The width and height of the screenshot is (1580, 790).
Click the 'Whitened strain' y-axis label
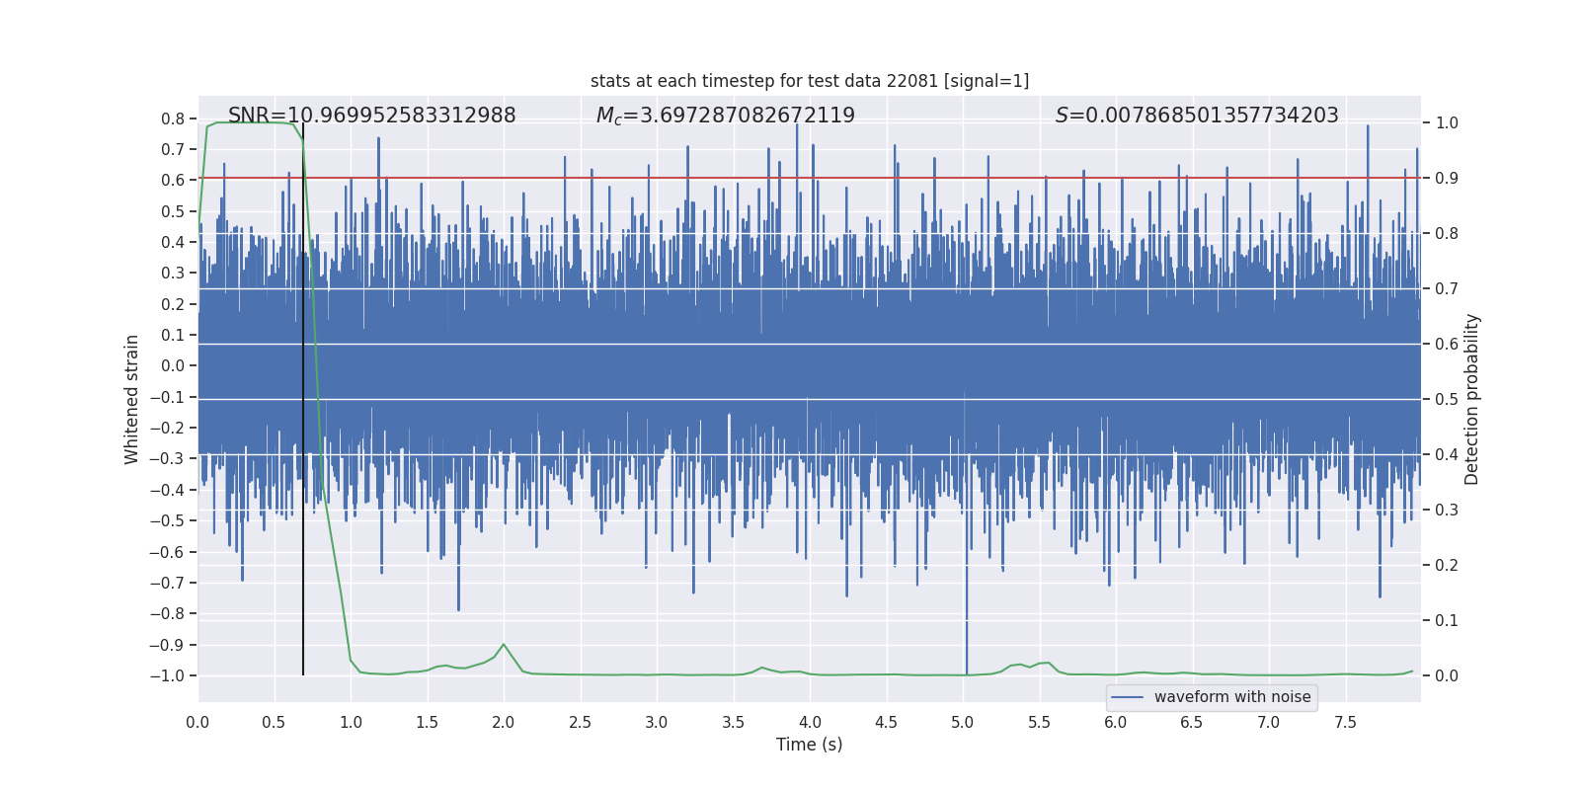pyautogui.click(x=132, y=399)
